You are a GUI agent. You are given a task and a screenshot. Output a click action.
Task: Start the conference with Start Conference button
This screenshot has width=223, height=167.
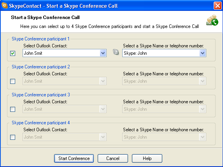[x=74, y=158]
